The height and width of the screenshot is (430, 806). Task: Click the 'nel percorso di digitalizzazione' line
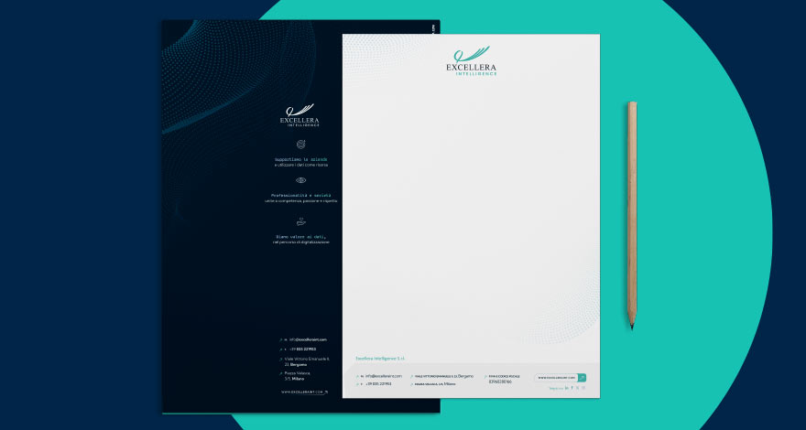[x=300, y=242]
